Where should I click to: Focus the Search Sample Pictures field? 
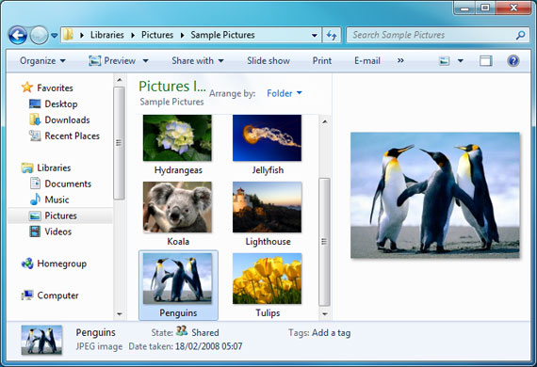[x=438, y=35]
